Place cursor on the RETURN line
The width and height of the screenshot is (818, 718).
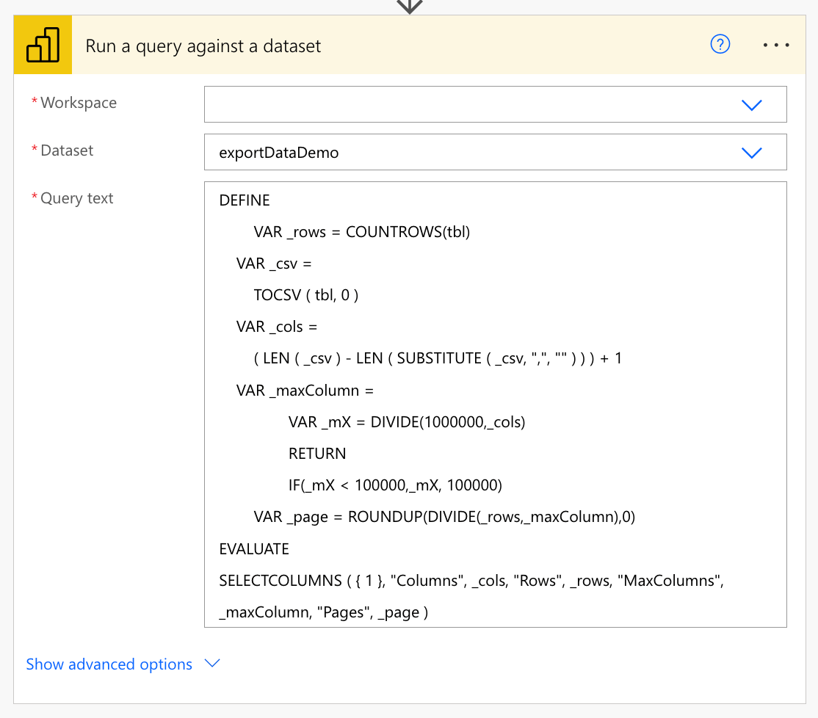(317, 454)
